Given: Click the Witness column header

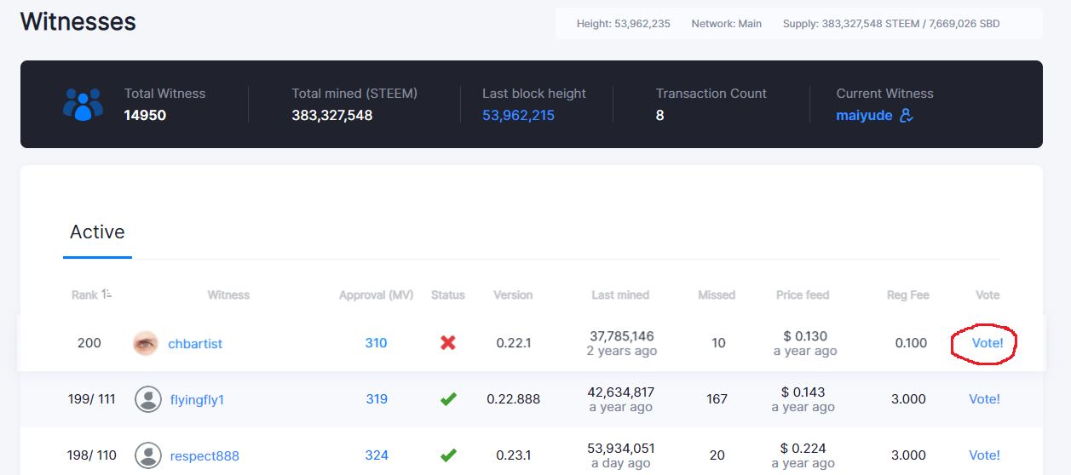Looking at the screenshot, I should [228, 295].
